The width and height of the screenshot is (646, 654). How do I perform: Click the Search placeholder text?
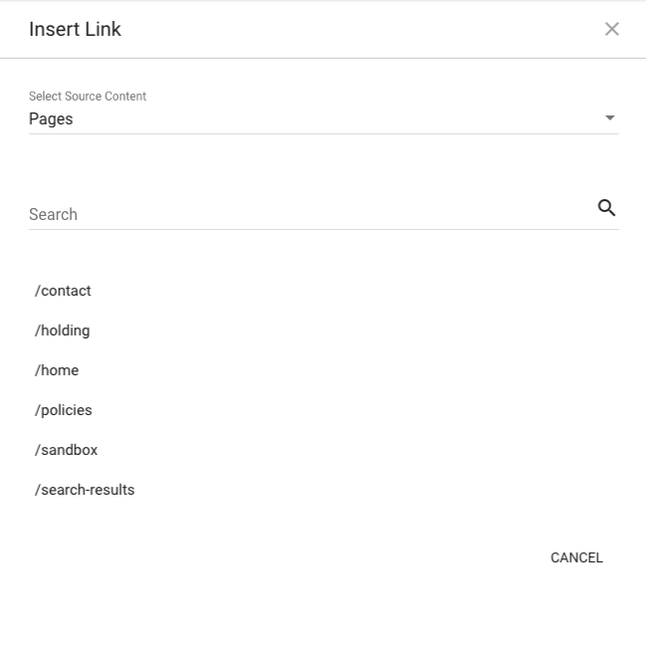[x=53, y=214]
